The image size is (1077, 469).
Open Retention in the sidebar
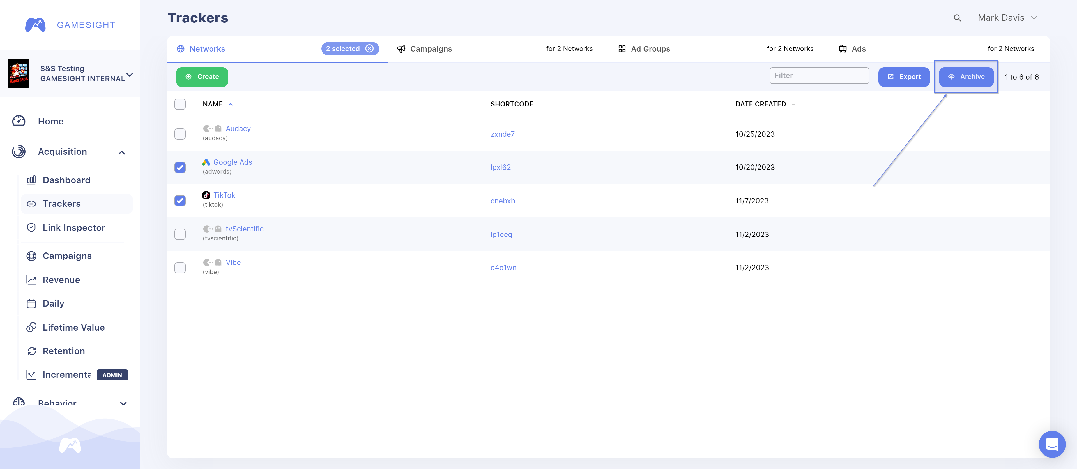coord(64,351)
